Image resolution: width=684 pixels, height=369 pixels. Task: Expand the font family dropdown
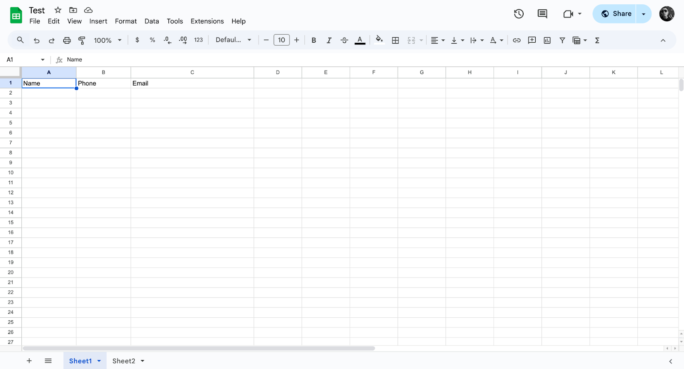pyautogui.click(x=233, y=40)
